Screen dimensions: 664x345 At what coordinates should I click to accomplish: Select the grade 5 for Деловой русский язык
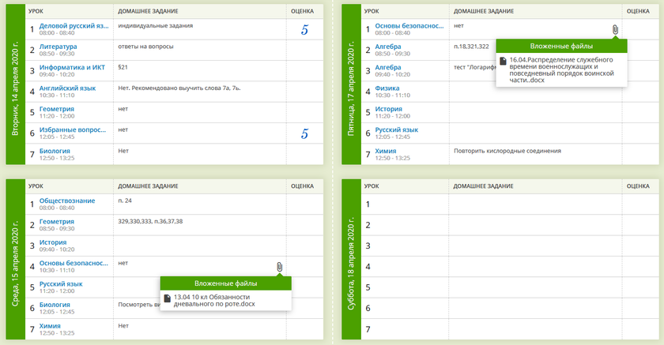click(304, 30)
